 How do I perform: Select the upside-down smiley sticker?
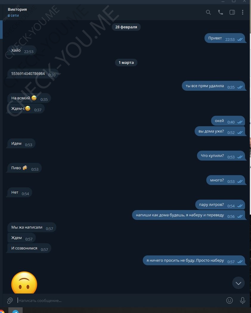pyautogui.click(x=24, y=283)
